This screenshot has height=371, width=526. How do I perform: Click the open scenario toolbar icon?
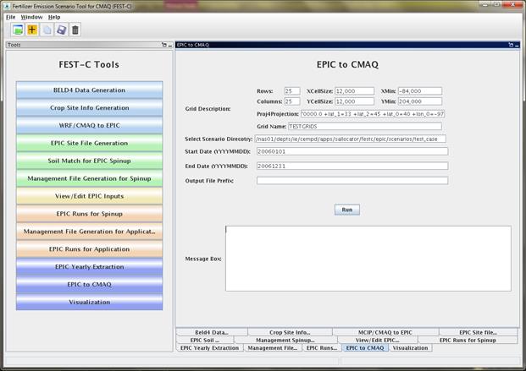tap(18, 30)
